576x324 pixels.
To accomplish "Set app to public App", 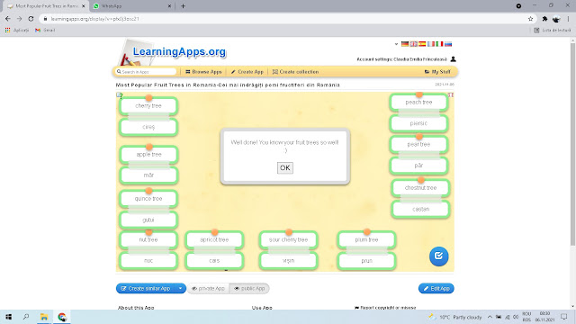I will (249, 288).
